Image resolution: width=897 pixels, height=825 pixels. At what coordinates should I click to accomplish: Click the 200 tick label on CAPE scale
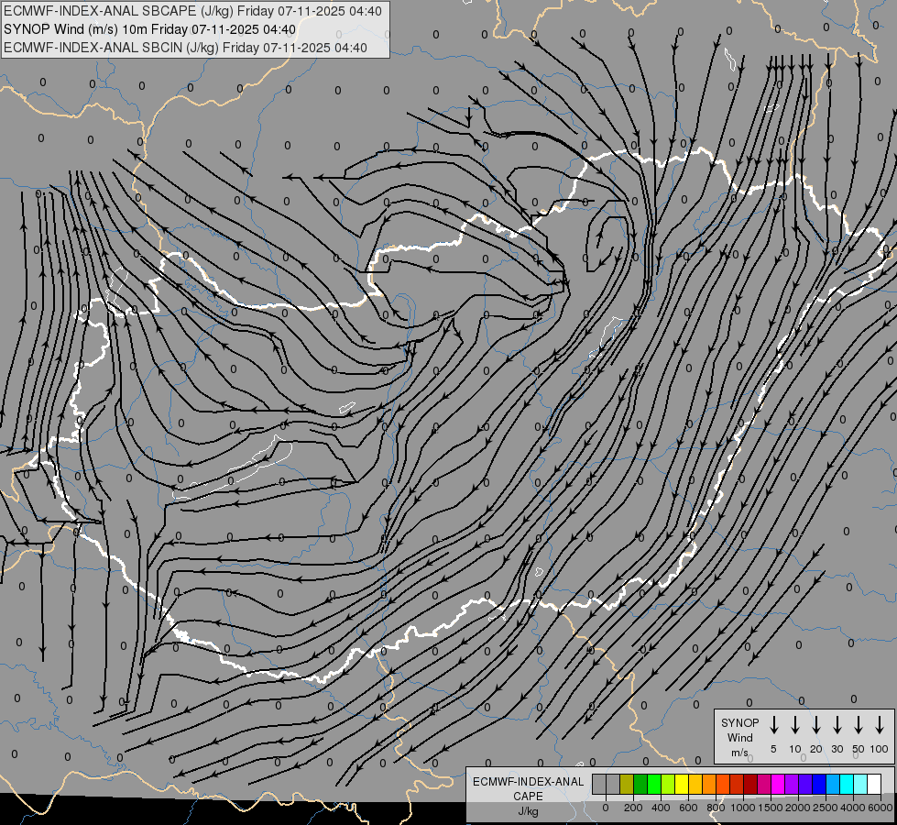click(633, 808)
